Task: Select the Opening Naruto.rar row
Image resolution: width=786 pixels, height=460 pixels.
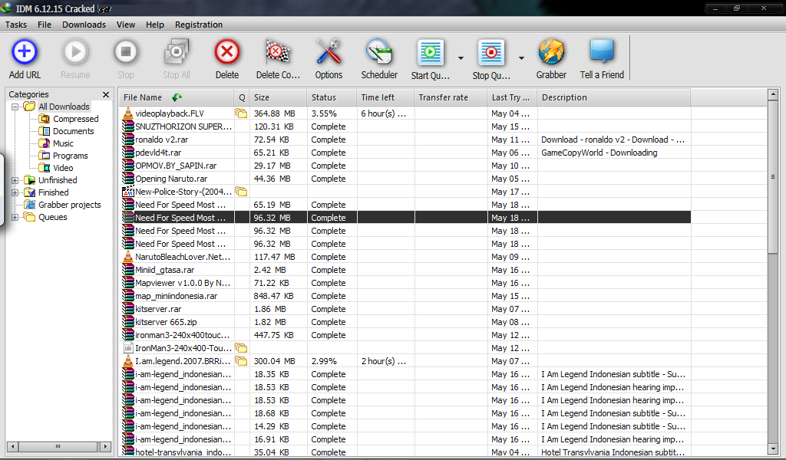Action: point(405,179)
